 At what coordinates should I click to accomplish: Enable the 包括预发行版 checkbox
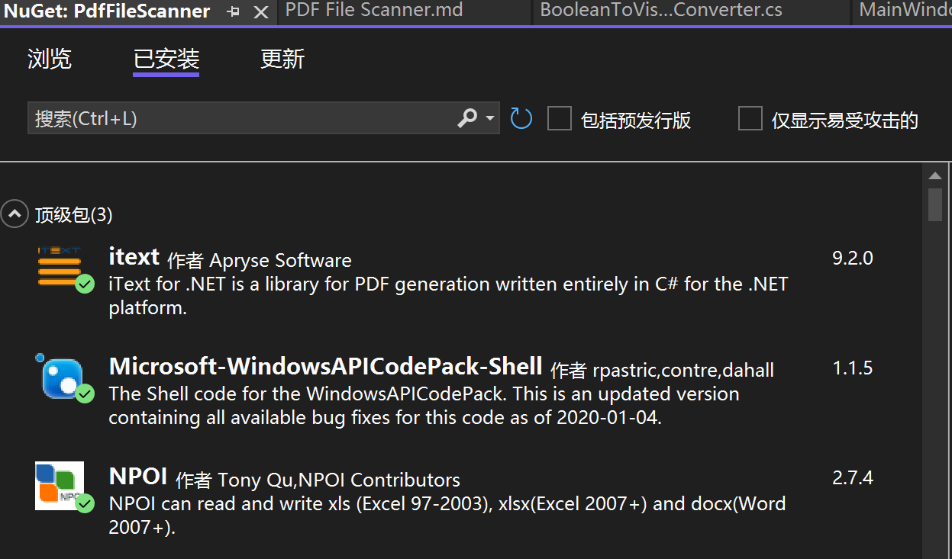[560, 118]
